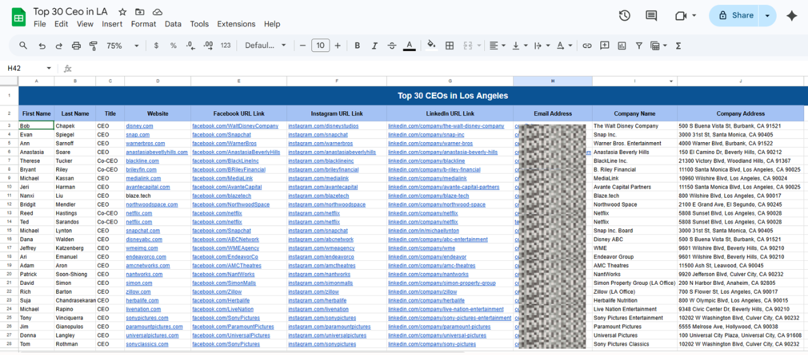Open the borders tool

click(x=449, y=45)
